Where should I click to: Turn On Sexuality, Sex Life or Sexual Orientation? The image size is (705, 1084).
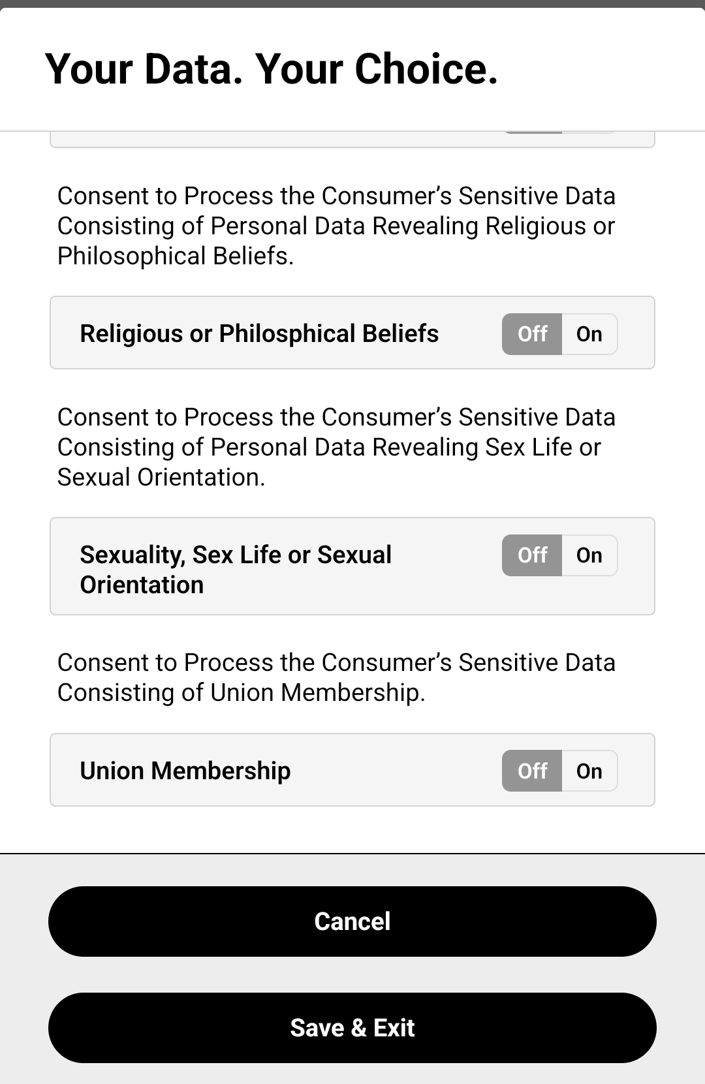[589, 555]
